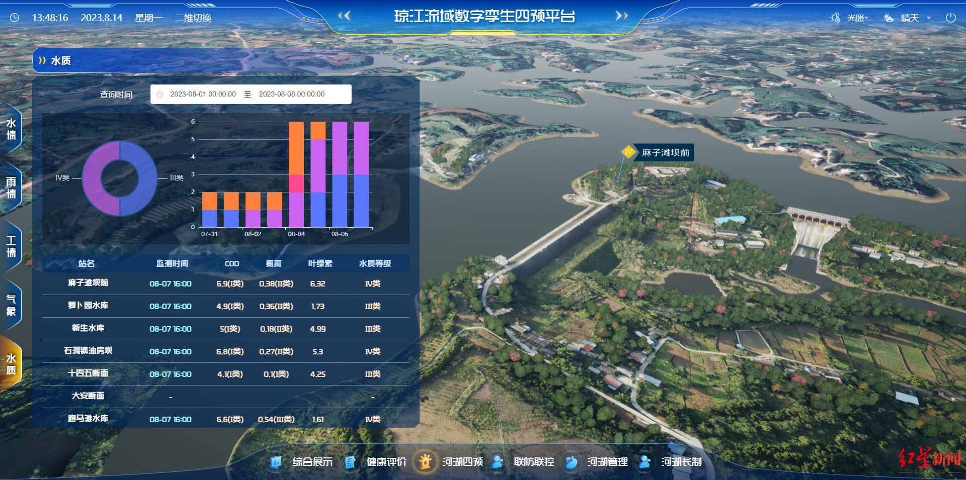The width and height of the screenshot is (966, 480).
Task: Click the 大安断面 station row name
Action: pyautogui.click(x=88, y=396)
